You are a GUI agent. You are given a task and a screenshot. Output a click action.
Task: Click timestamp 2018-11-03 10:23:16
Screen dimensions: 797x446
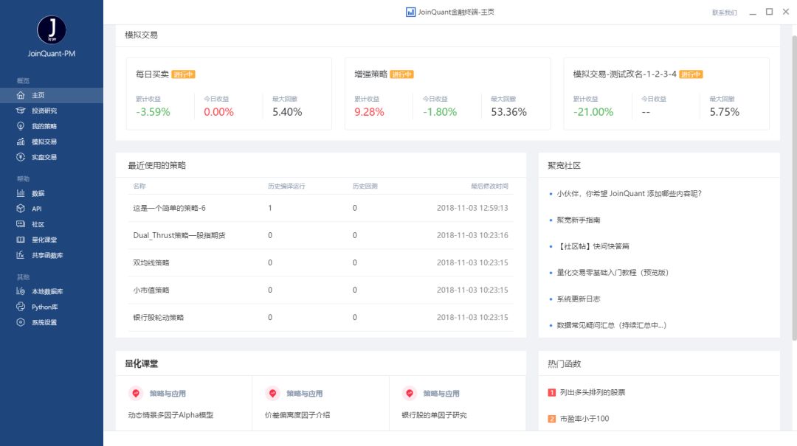click(x=472, y=235)
